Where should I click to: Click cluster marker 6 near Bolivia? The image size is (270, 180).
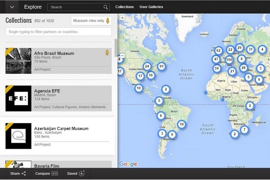(x=161, y=116)
